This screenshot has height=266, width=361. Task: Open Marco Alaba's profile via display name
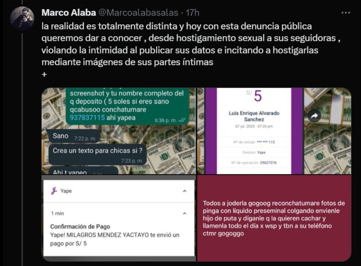69,13
